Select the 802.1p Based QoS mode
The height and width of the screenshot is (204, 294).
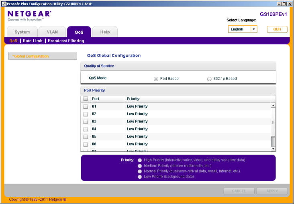coord(209,79)
